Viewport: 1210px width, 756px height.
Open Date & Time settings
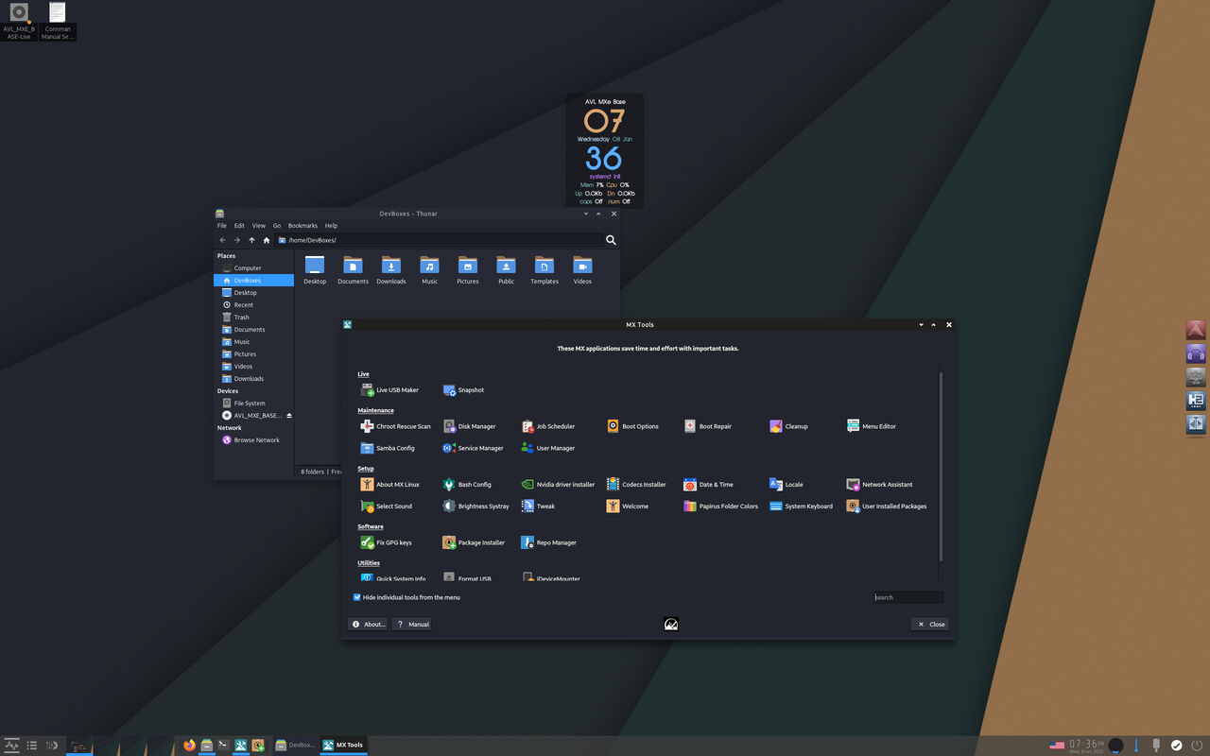click(x=708, y=485)
